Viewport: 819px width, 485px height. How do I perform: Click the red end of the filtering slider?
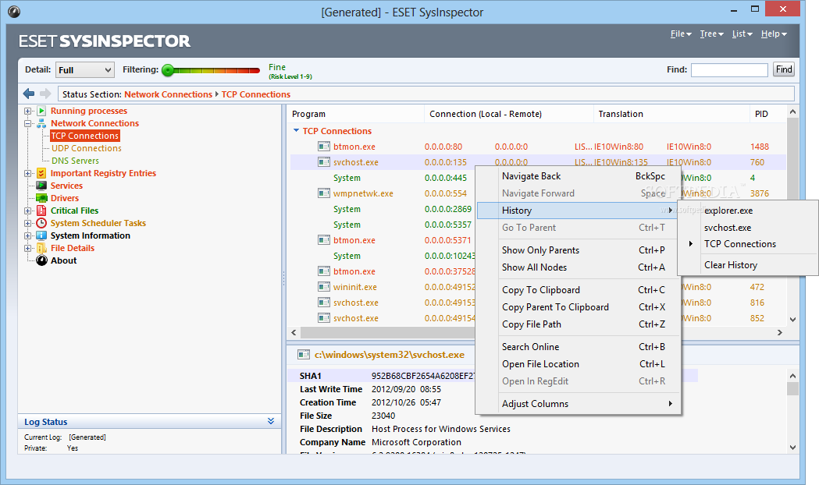254,70
